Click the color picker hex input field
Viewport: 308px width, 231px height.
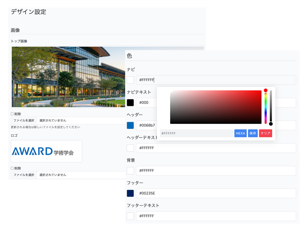pos(196,133)
